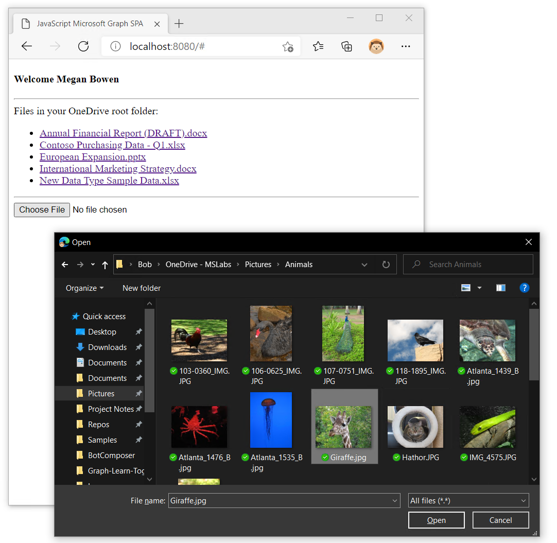Open the All files (*.*) file type dropdown
Screen dimensions: 557x543
(x=467, y=500)
